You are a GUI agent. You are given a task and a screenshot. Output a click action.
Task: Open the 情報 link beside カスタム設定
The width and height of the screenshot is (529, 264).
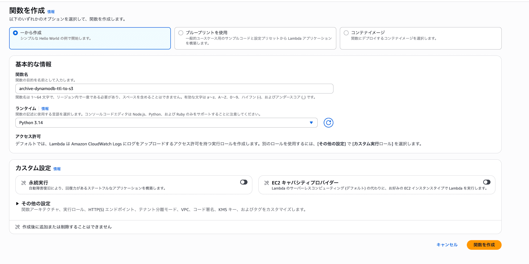click(x=57, y=169)
